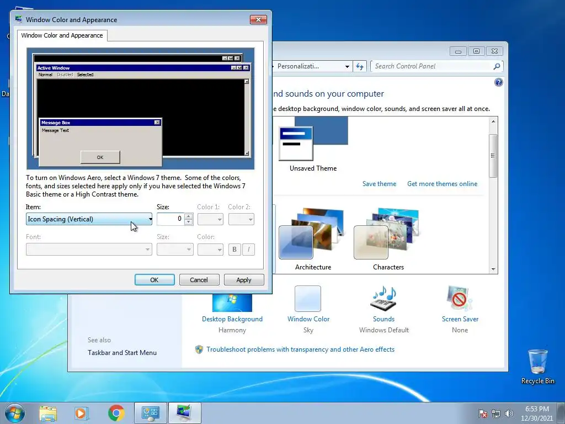Screen dimensions: 565x424
Task: Click the search magnifier icon in Control Panel
Action: pyautogui.click(x=497, y=66)
